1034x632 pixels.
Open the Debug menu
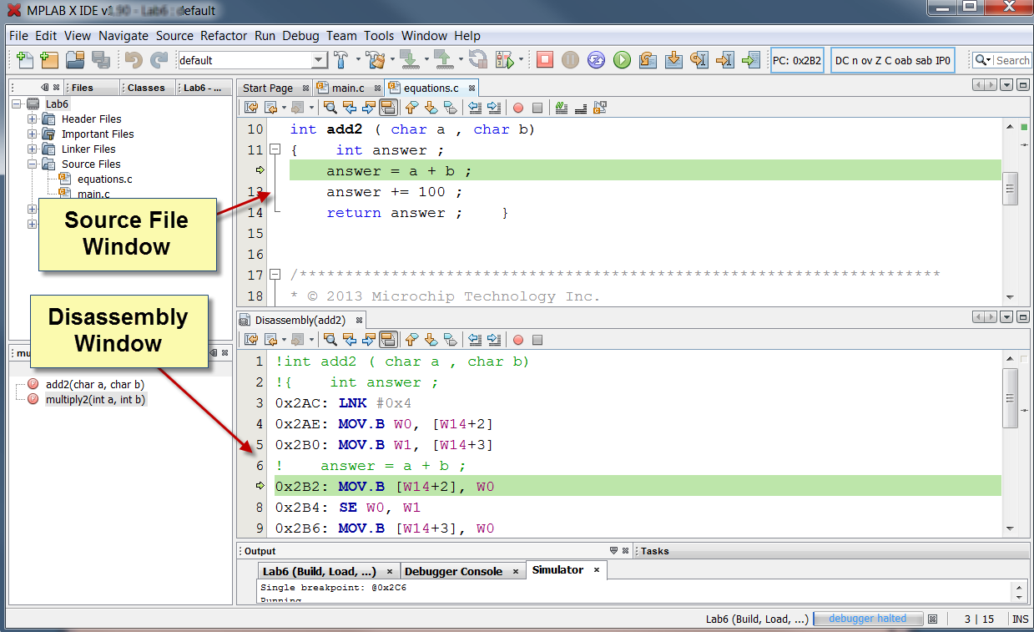(x=300, y=36)
